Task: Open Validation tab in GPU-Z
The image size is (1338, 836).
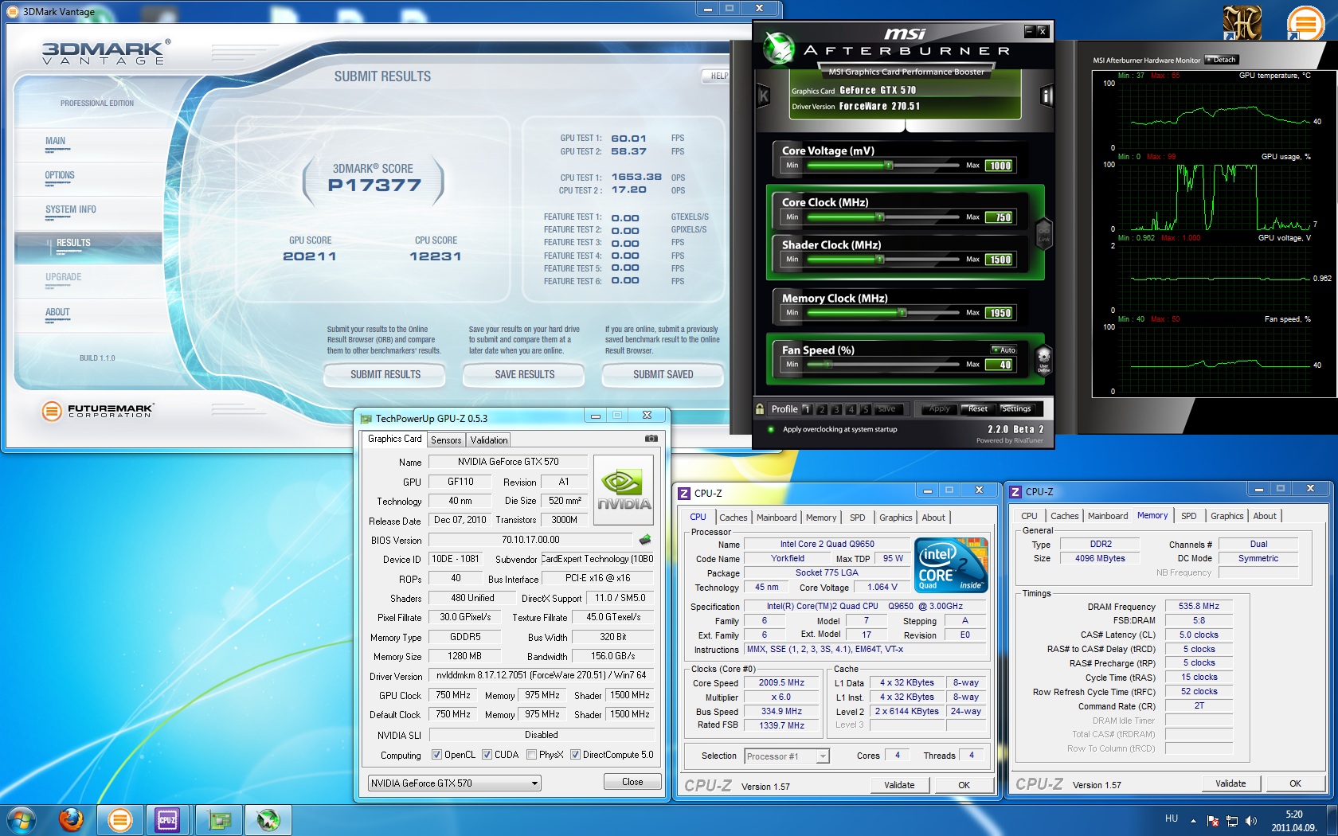Action: click(489, 440)
